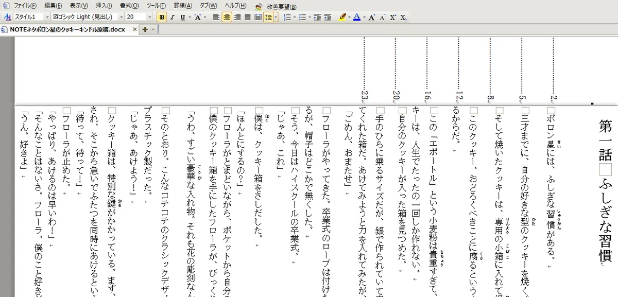This screenshot has height=297, width=618.
Task: Open the 表示(V) menu
Action: click(79, 6)
